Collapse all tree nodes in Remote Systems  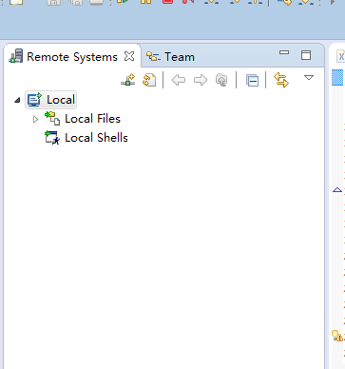point(252,80)
